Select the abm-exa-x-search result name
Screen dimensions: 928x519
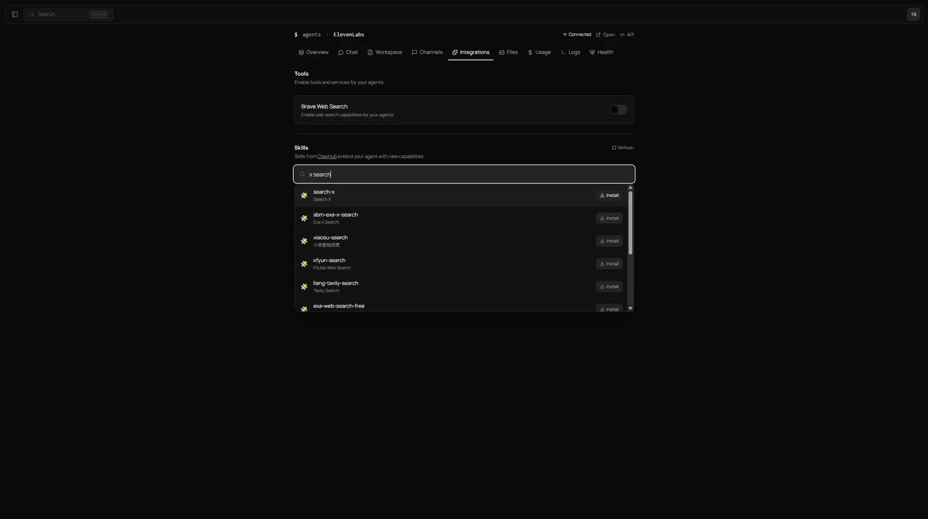[335, 215]
